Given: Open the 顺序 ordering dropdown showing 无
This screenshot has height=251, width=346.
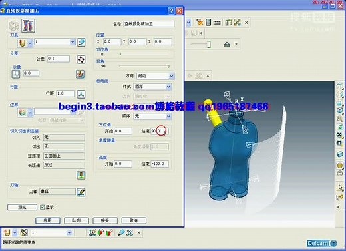Looking at the screenshot, I should [x=152, y=116].
